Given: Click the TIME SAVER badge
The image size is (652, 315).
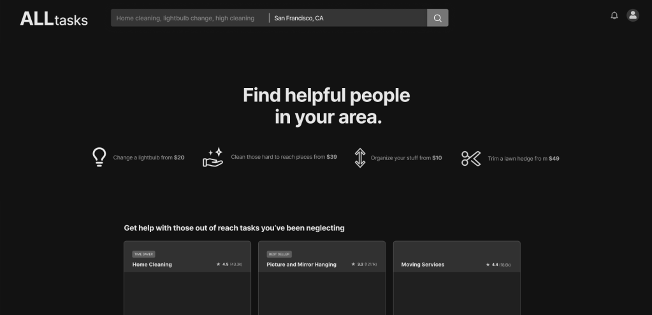Looking at the screenshot, I should [143, 254].
